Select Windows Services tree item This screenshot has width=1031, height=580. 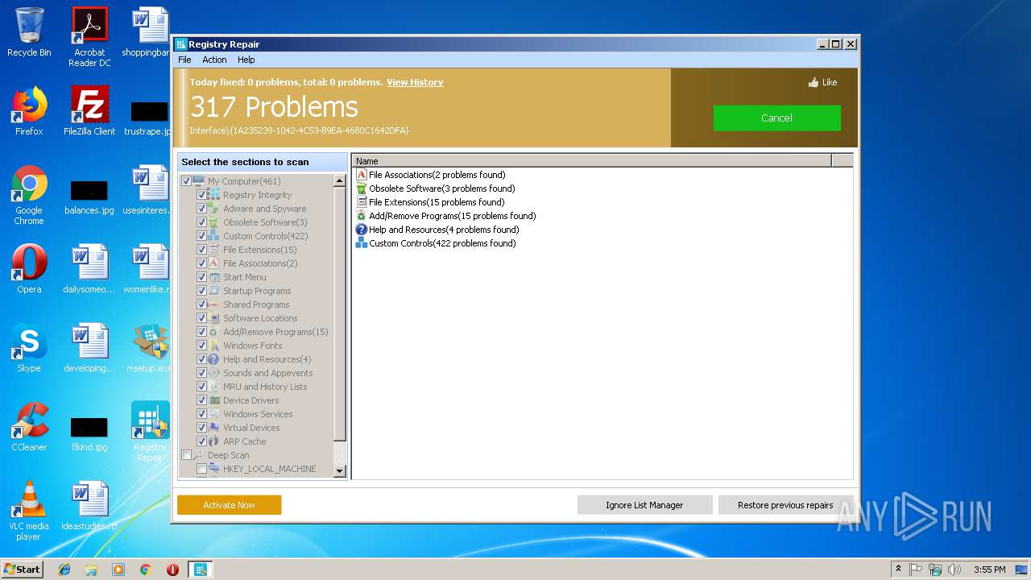[x=258, y=414]
